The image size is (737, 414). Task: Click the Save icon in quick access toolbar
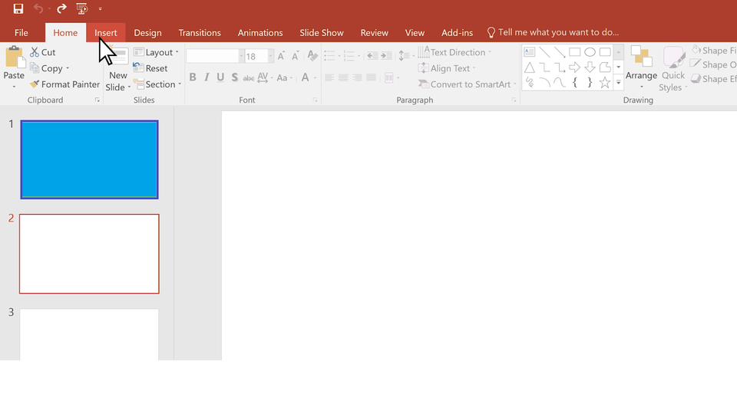[x=18, y=8]
